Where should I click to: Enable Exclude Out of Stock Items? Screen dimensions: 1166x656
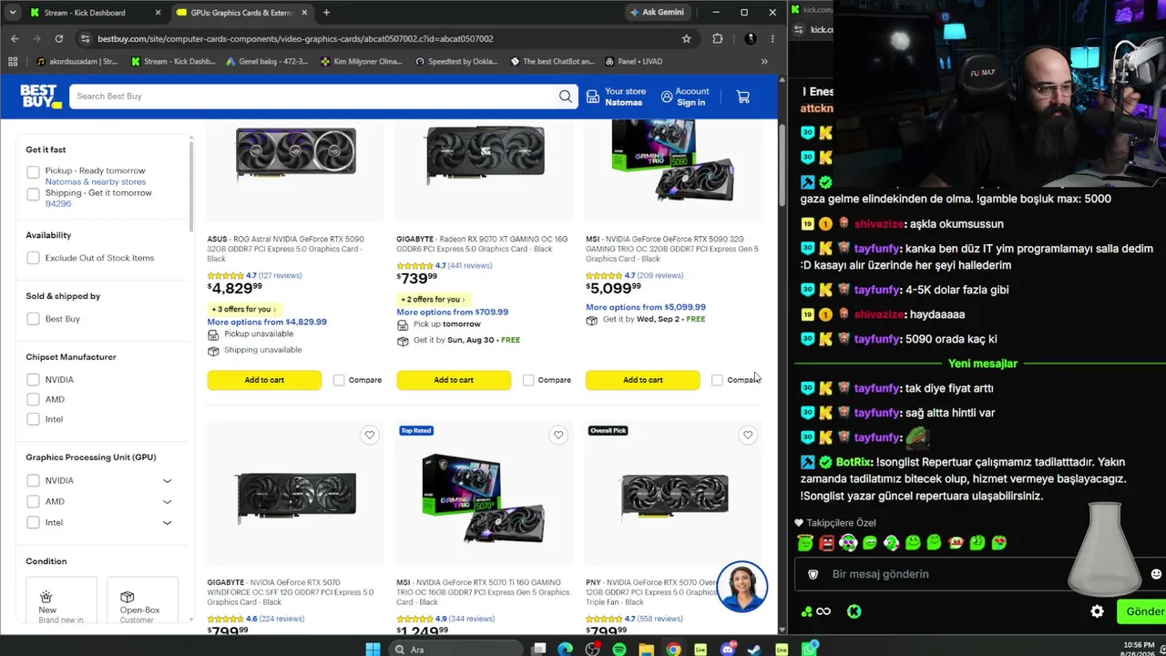tap(33, 258)
